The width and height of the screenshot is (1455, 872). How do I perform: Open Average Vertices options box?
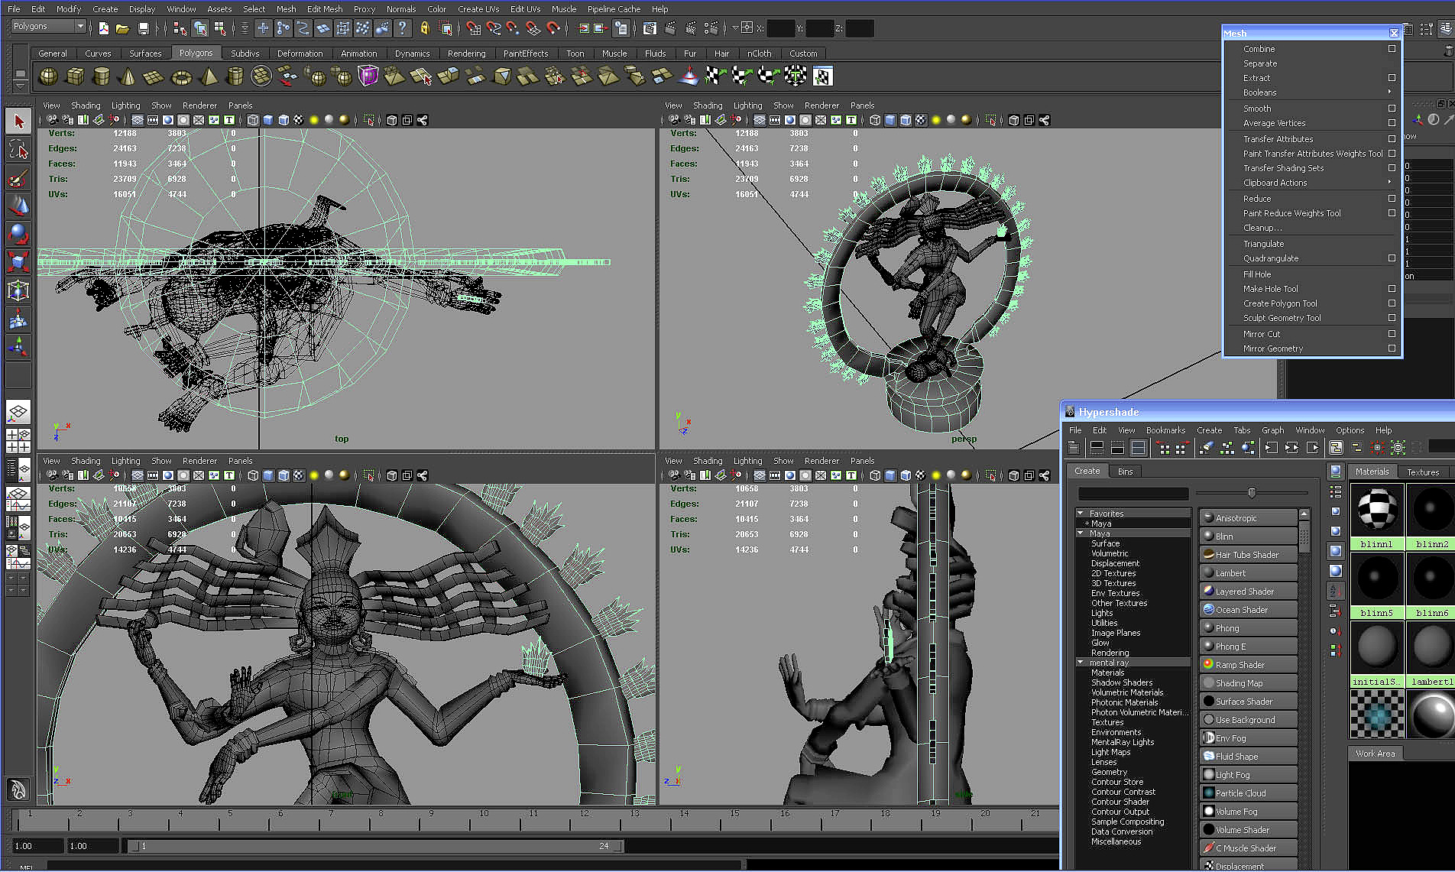(1392, 122)
